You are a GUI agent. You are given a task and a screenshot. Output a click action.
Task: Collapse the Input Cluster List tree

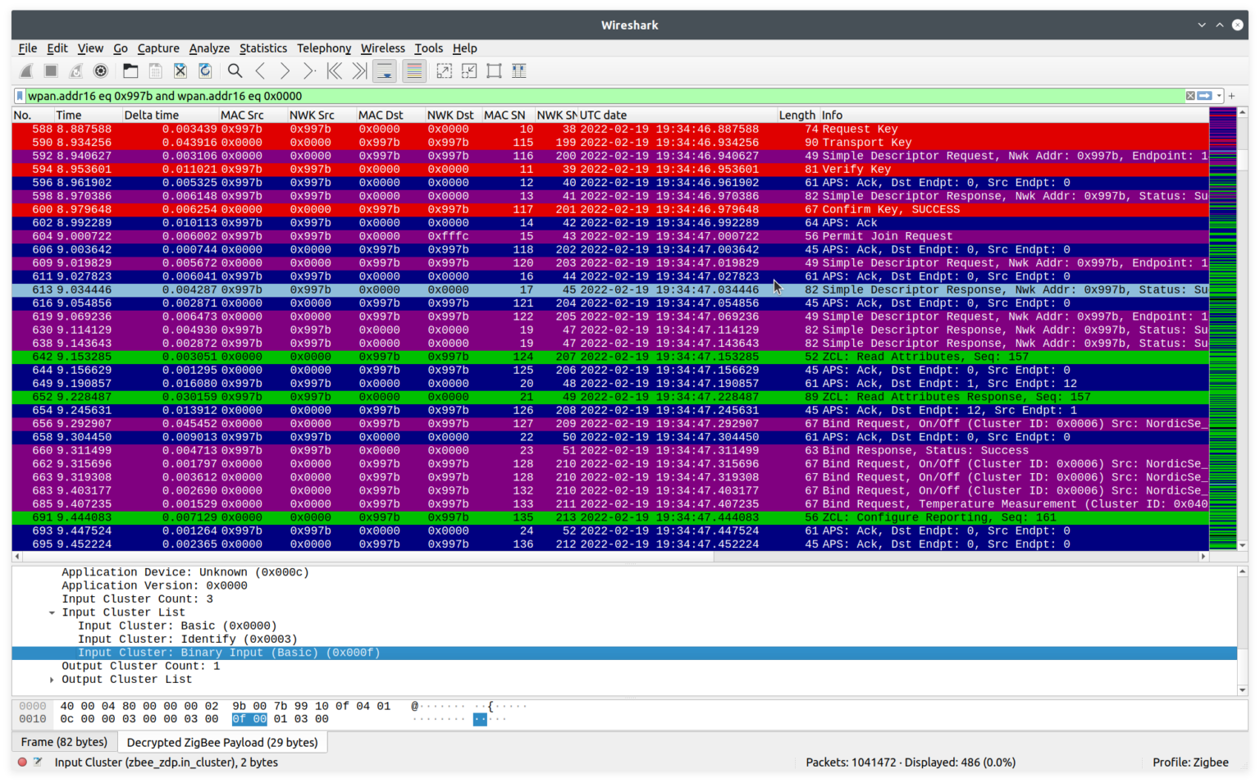(52, 612)
